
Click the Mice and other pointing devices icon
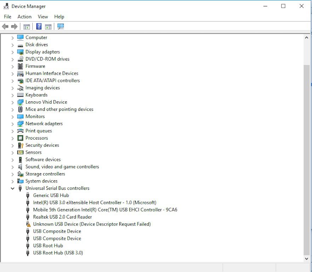click(20, 109)
